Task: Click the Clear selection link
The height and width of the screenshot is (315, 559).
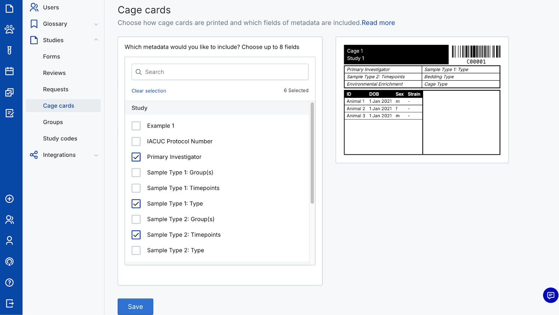Action: (x=149, y=91)
